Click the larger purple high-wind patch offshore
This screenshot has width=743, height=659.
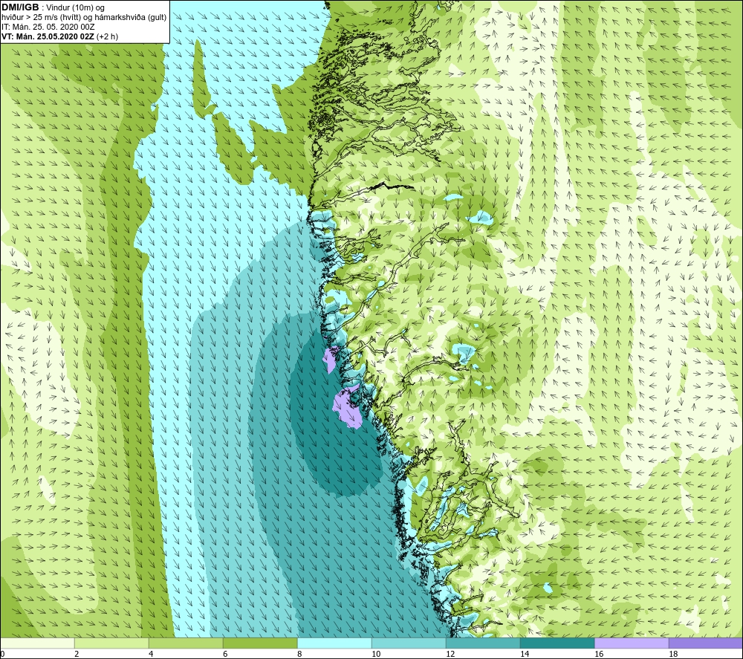(x=347, y=406)
